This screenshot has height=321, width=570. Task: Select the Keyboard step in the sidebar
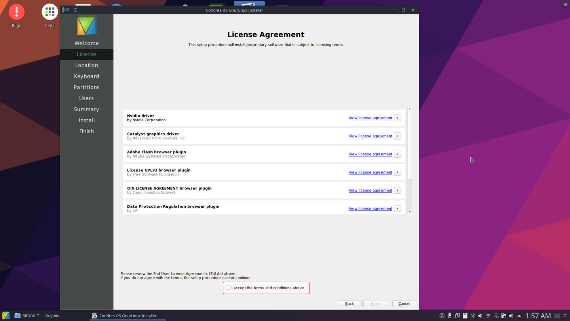86,76
